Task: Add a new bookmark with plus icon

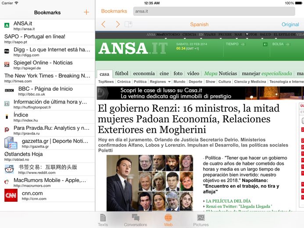Action: [x=86, y=12]
